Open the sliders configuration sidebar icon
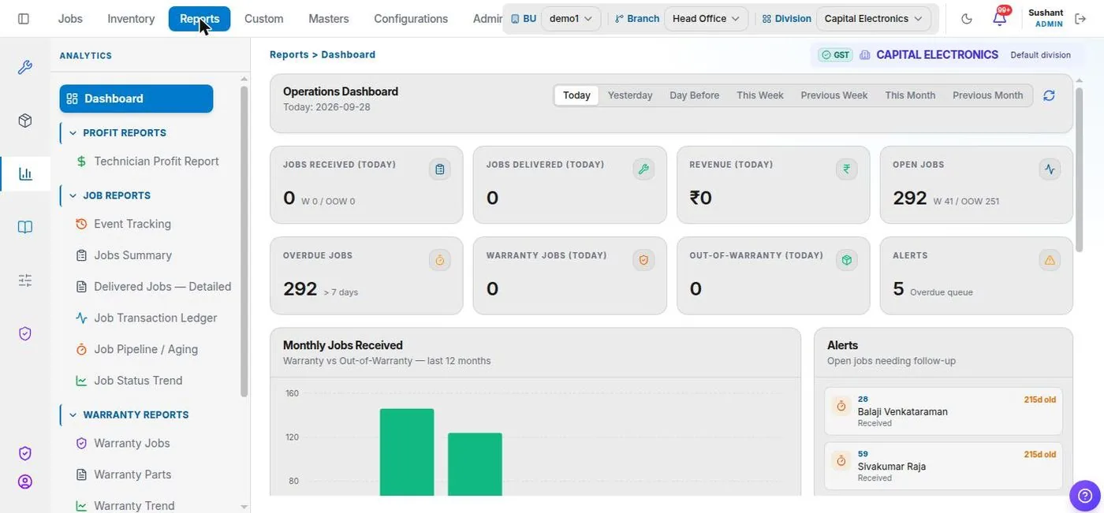The width and height of the screenshot is (1104, 513). [x=25, y=280]
